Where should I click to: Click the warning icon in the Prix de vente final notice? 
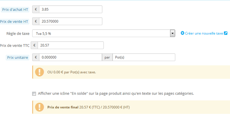pyautogui.click(x=40, y=107)
